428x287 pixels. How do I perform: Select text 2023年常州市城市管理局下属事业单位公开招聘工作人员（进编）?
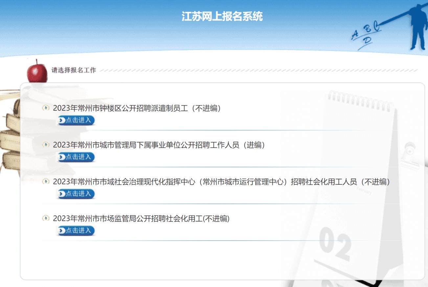click(x=160, y=145)
